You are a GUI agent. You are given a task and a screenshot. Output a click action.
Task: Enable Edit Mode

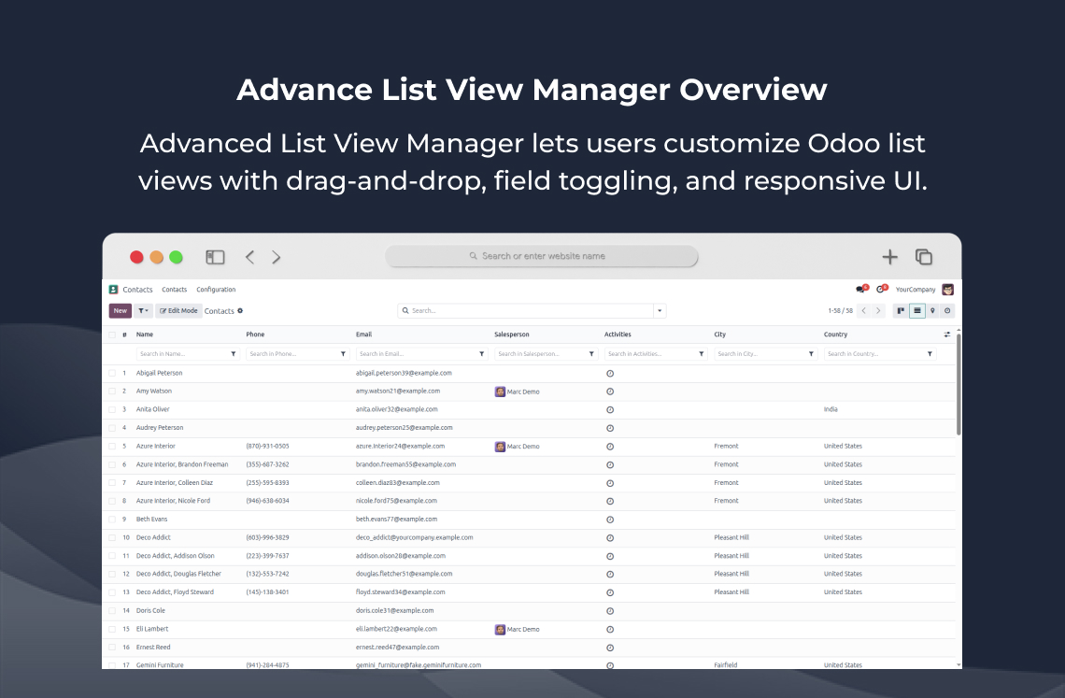pyautogui.click(x=178, y=310)
